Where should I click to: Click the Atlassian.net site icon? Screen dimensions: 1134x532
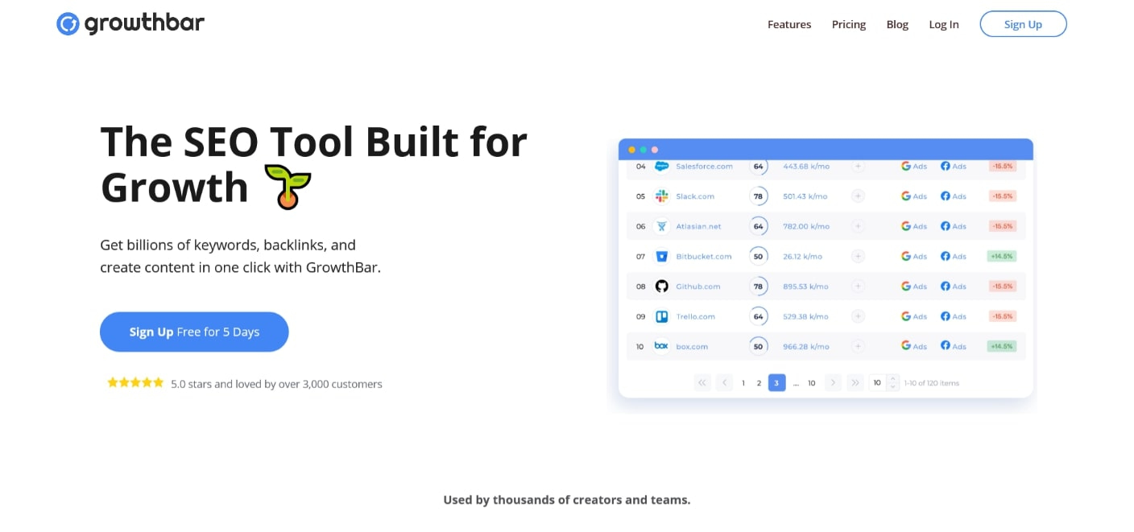pos(661,226)
